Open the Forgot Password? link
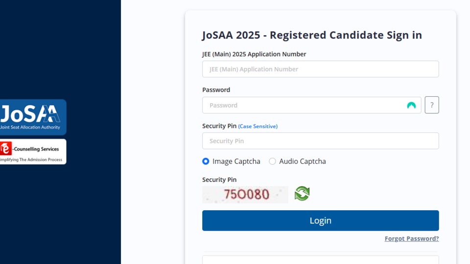This screenshot has width=470, height=264. pos(412,239)
